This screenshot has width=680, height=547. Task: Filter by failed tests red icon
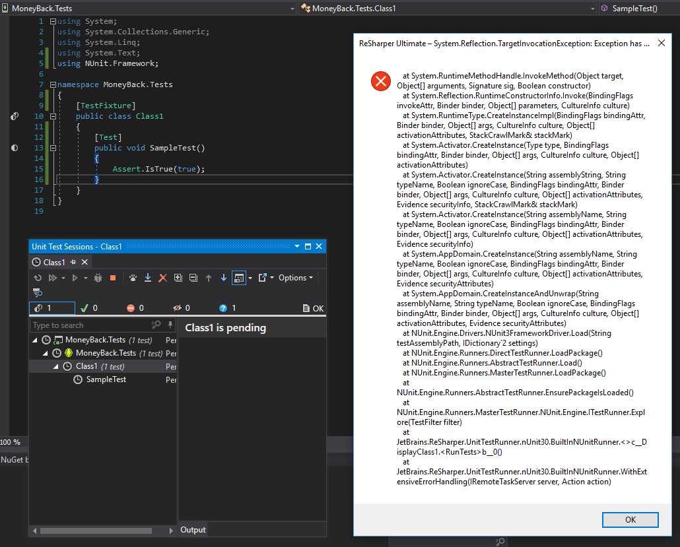tap(135, 308)
